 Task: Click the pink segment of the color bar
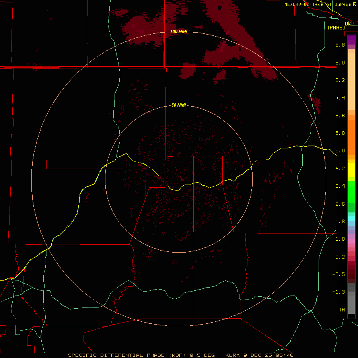tap(351, 241)
